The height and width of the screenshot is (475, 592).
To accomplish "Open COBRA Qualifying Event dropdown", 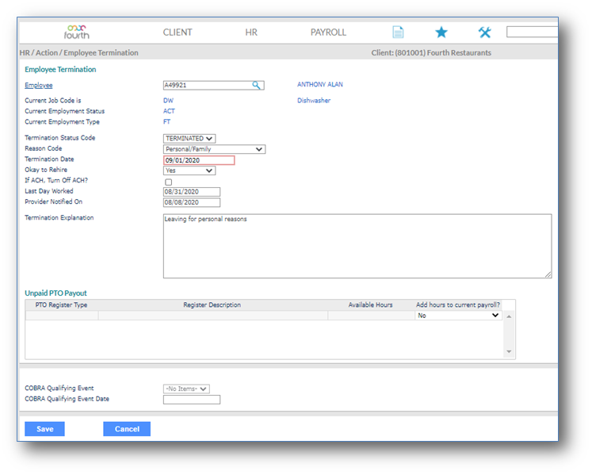I will click(186, 389).
